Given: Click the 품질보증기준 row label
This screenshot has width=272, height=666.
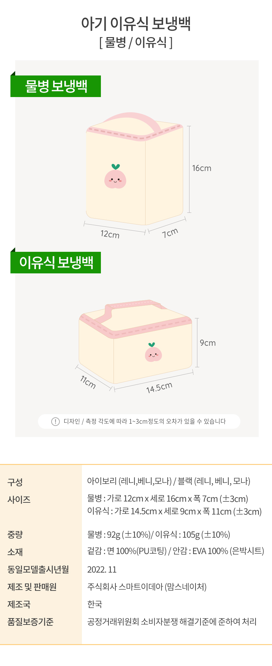Looking at the screenshot, I should [30, 622].
